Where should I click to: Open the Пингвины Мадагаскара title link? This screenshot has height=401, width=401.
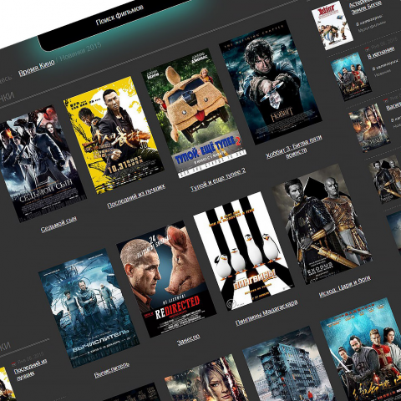[266, 312]
